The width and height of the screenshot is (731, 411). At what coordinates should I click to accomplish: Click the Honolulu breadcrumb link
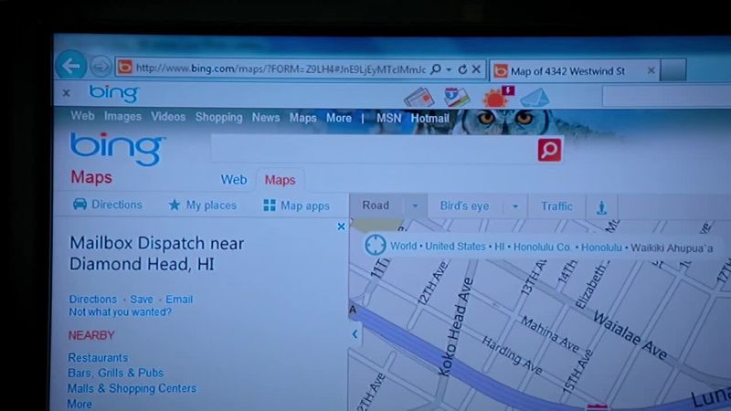pyautogui.click(x=601, y=248)
